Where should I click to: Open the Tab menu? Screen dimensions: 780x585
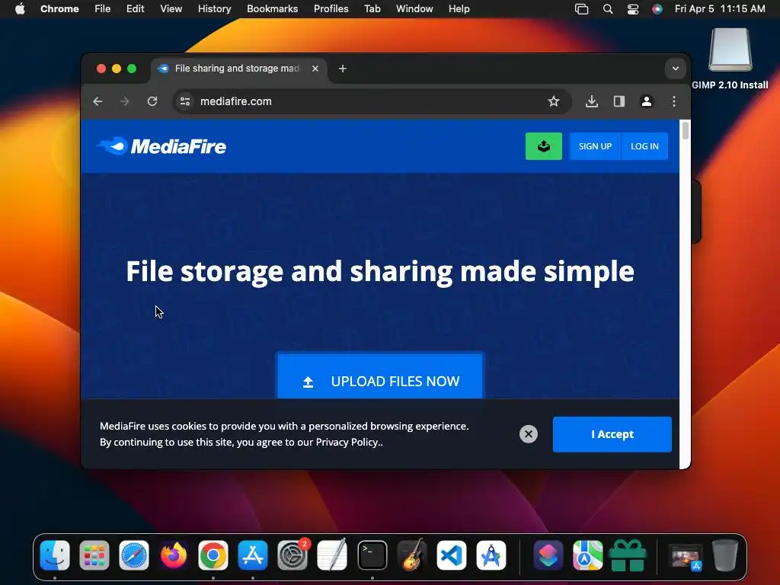[x=372, y=9]
